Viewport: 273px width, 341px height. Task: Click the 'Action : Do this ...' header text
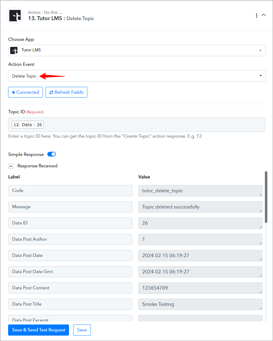[x=45, y=12]
